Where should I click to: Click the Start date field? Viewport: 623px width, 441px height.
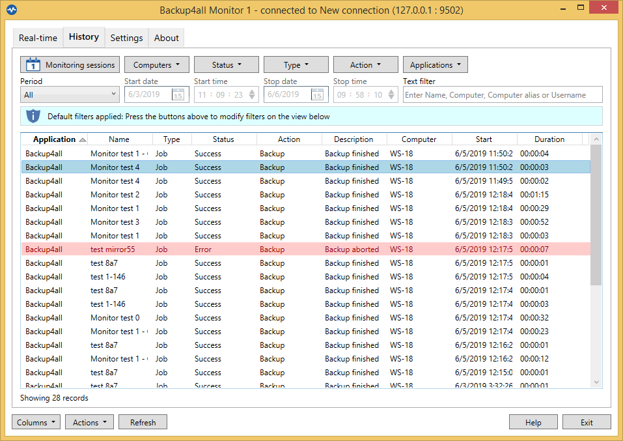(156, 94)
